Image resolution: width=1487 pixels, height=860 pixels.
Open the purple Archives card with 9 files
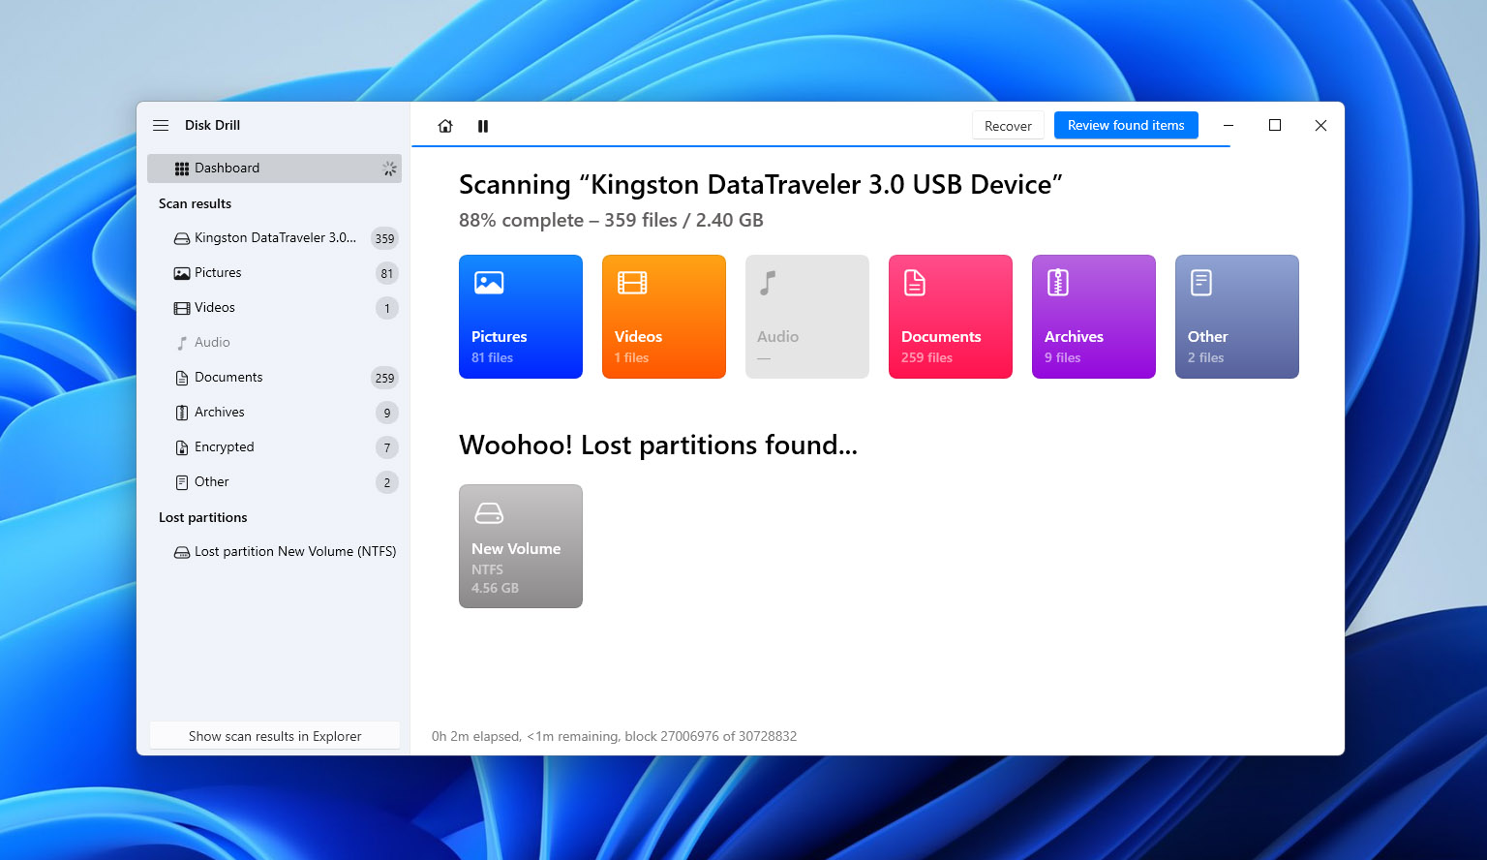pyautogui.click(x=1094, y=317)
